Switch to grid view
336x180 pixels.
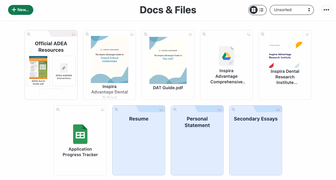[x=253, y=10]
